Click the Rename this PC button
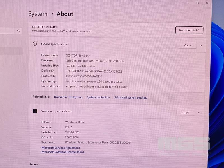The width and height of the screenshot is (224, 168). [189, 30]
